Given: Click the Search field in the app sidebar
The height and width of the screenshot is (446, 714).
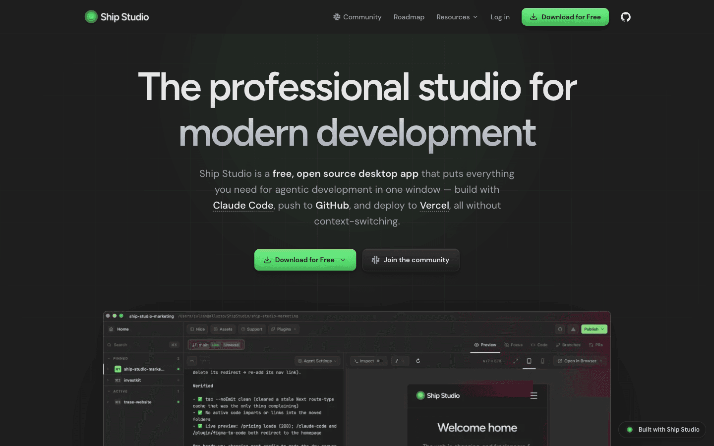Looking at the screenshot, I should pyautogui.click(x=143, y=345).
